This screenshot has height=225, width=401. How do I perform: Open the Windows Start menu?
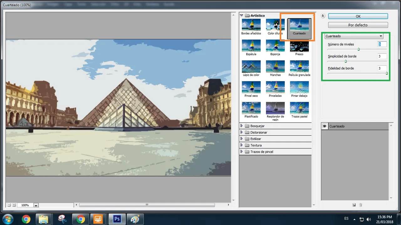point(7,219)
